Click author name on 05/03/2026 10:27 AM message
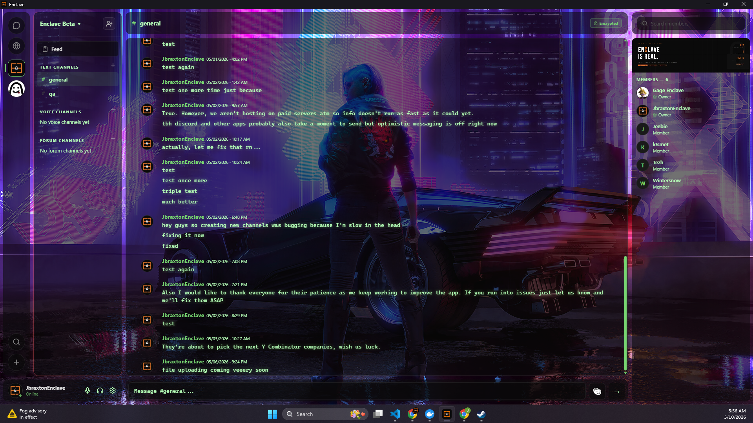This screenshot has width=753, height=423. click(x=183, y=338)
